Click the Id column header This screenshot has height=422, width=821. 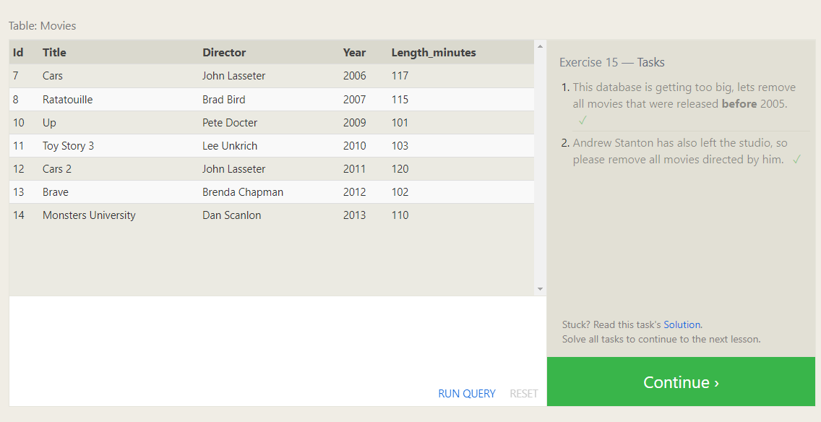click(18, 53)
